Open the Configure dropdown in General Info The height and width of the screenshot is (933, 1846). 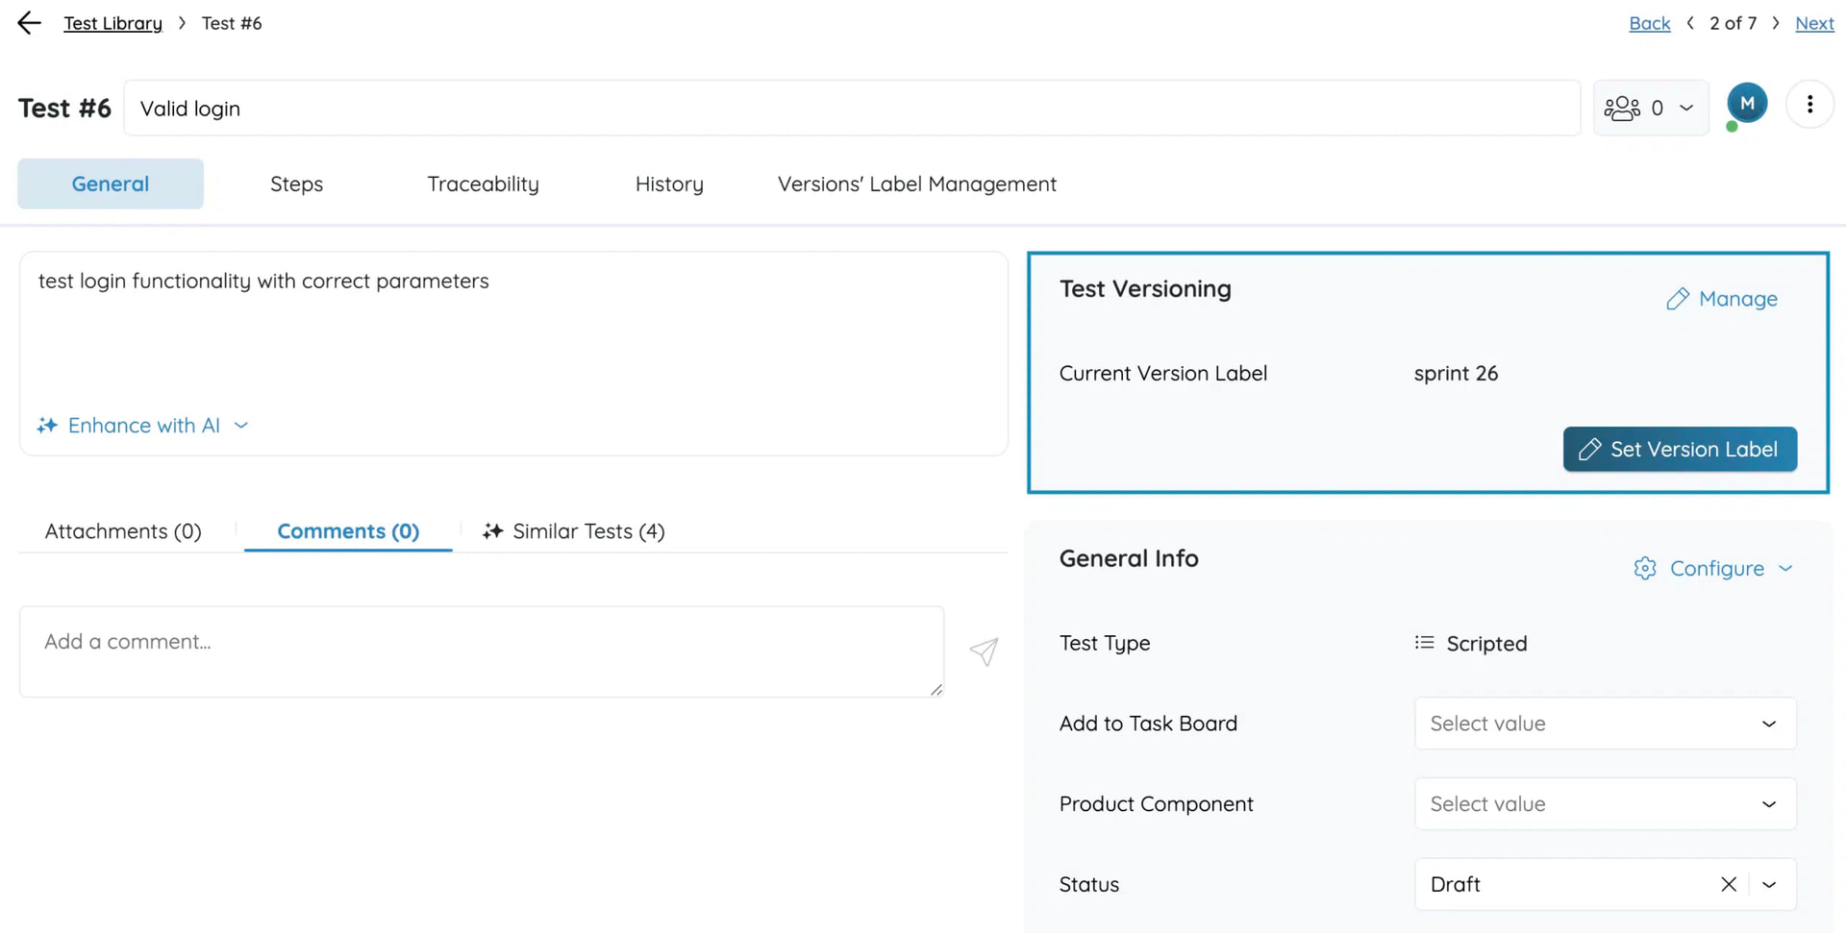1713,569
